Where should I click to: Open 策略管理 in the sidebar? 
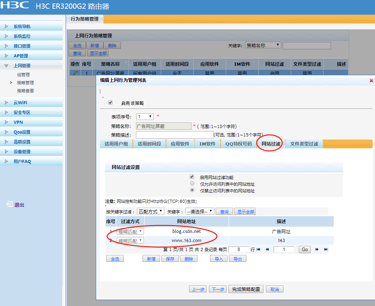pyautogui.click(x=26, y=83)
